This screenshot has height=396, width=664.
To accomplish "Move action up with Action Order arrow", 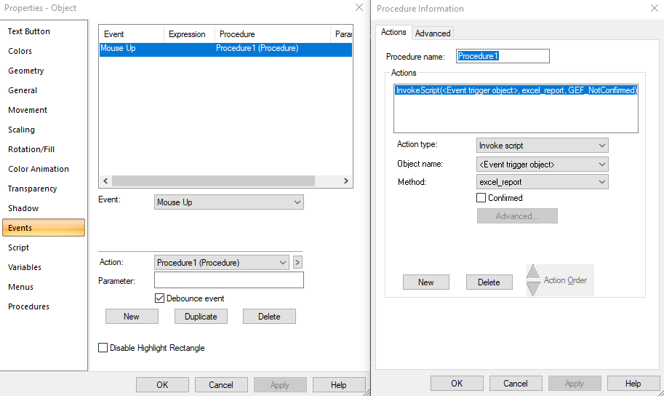I will tap(534, 272).
